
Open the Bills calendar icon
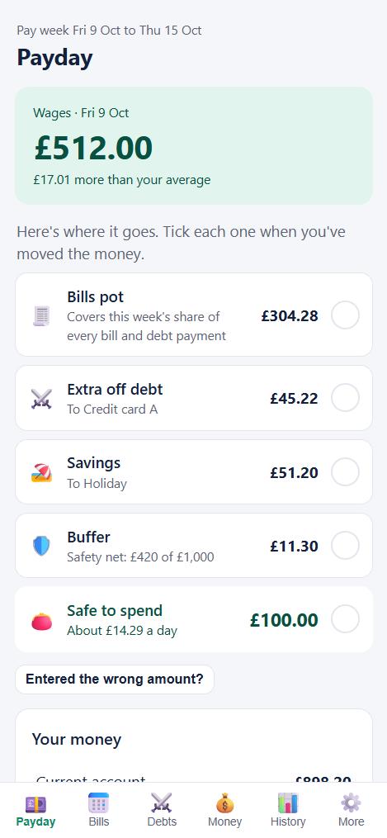98,802
